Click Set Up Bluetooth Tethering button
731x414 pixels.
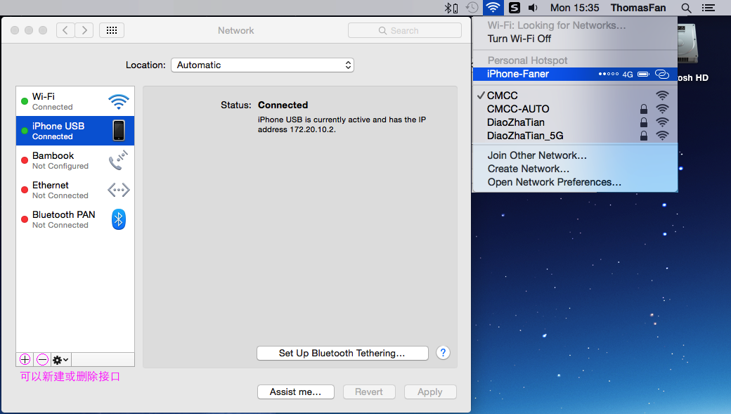point(342,353)
